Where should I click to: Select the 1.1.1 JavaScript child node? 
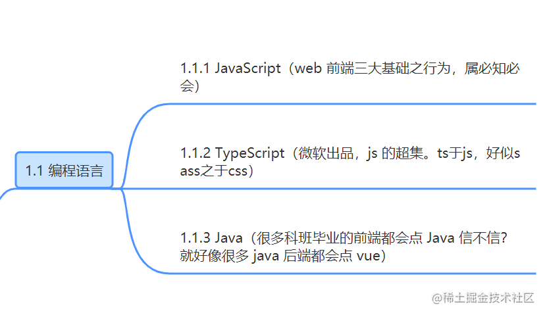(x=350, y=77)
